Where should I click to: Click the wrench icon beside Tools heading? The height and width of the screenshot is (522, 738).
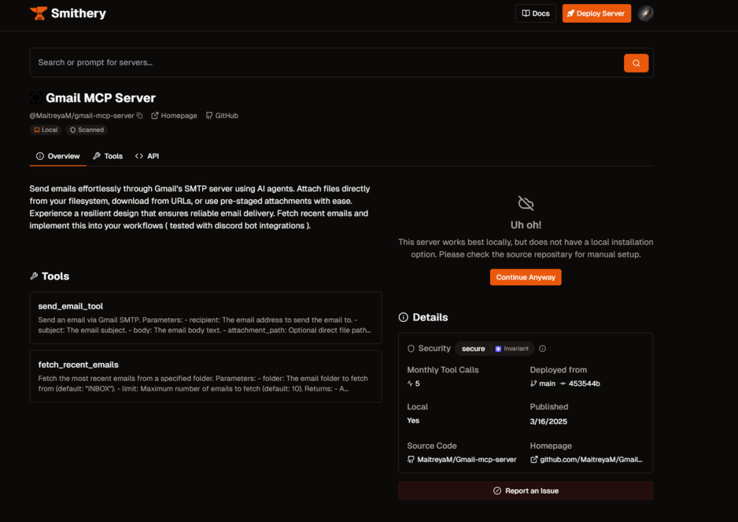pyautogui.click(x=34, y=276)
